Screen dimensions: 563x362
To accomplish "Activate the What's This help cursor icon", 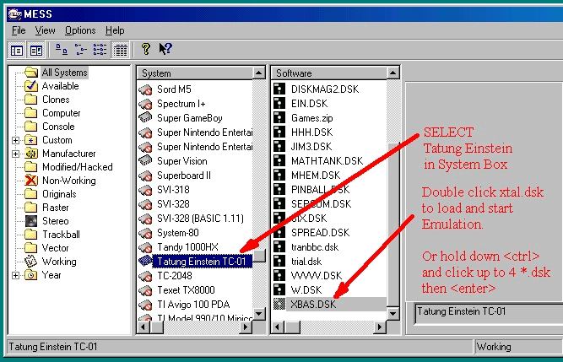I will click(165, 49).
